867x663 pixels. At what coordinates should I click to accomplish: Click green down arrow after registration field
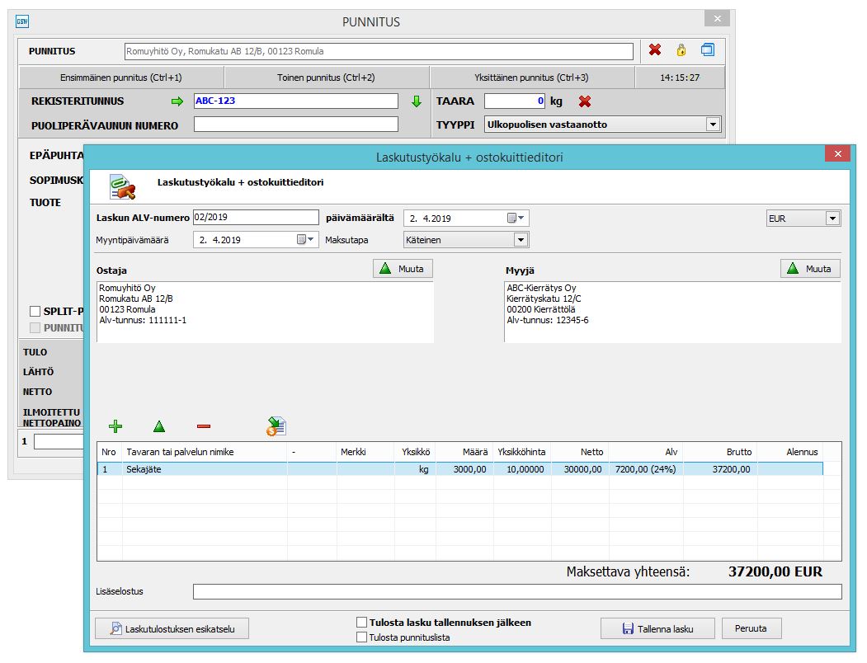(417, 101)
